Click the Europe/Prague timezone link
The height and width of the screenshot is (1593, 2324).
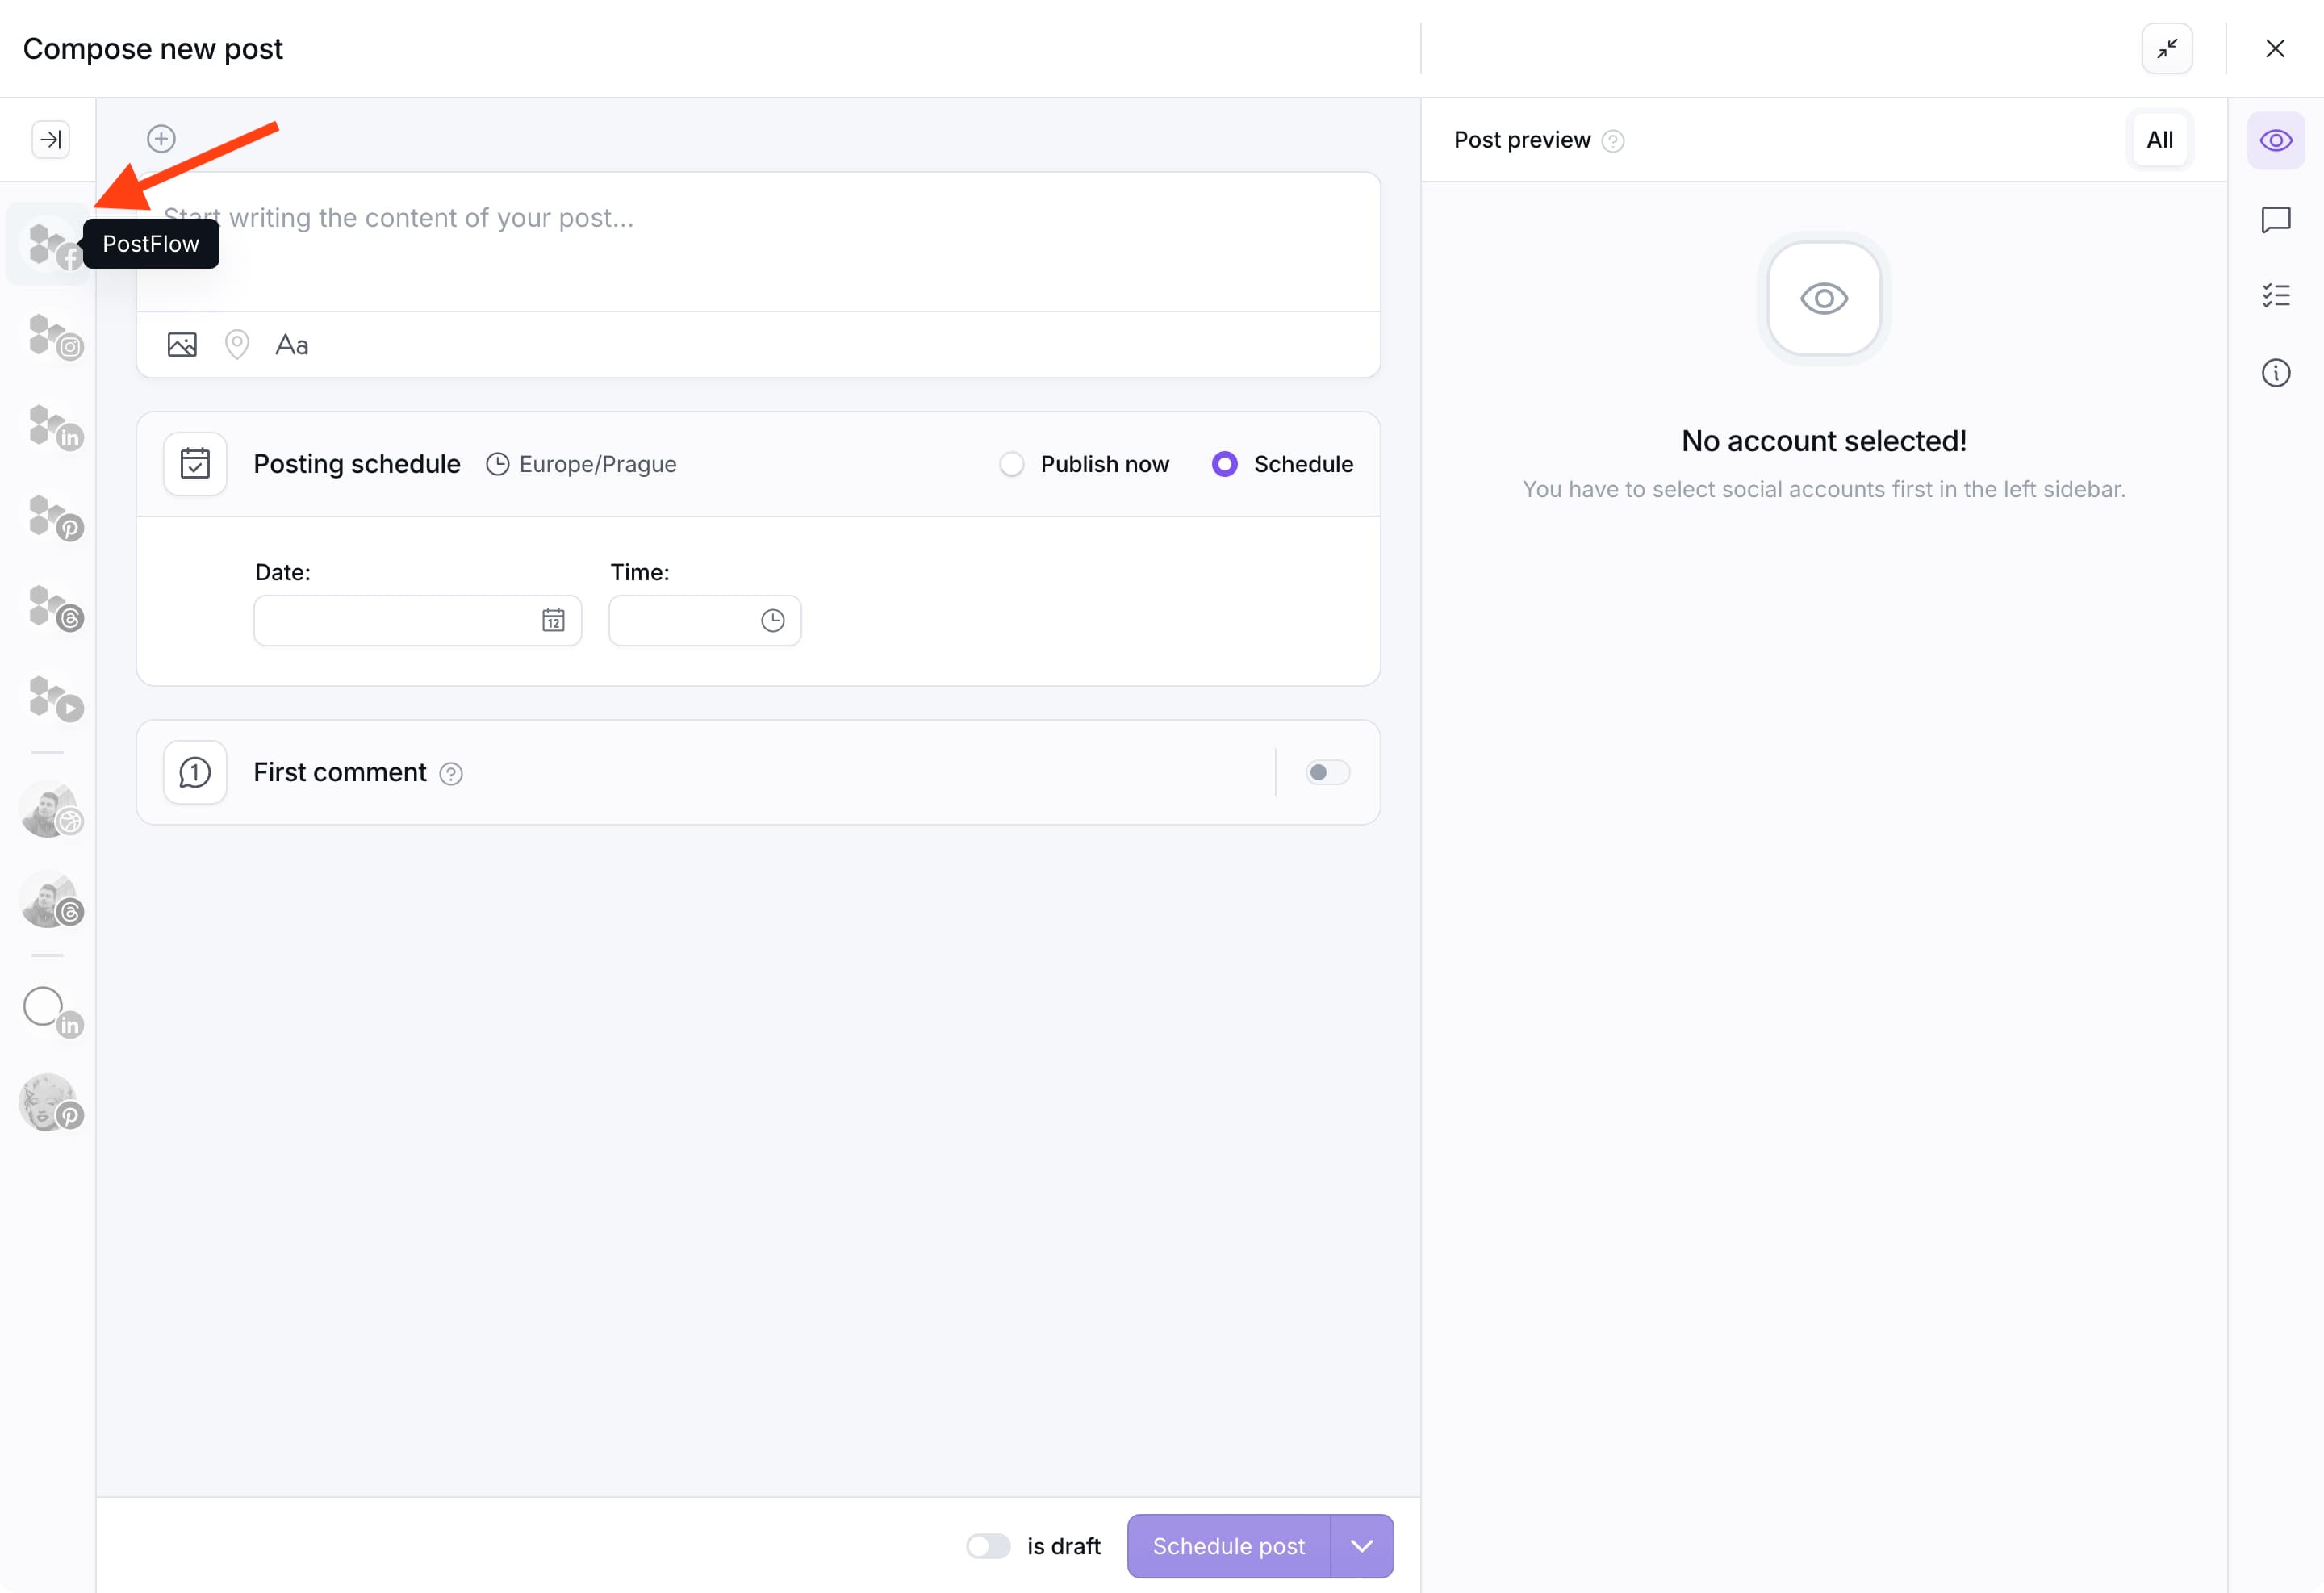click(597, 464)
